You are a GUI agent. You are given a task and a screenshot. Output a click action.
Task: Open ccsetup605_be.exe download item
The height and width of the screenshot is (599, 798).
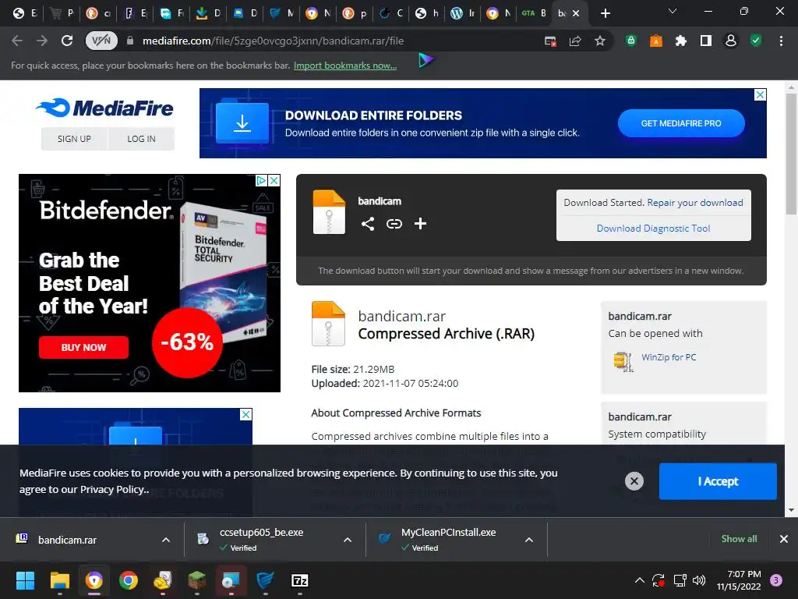(261, 540)
